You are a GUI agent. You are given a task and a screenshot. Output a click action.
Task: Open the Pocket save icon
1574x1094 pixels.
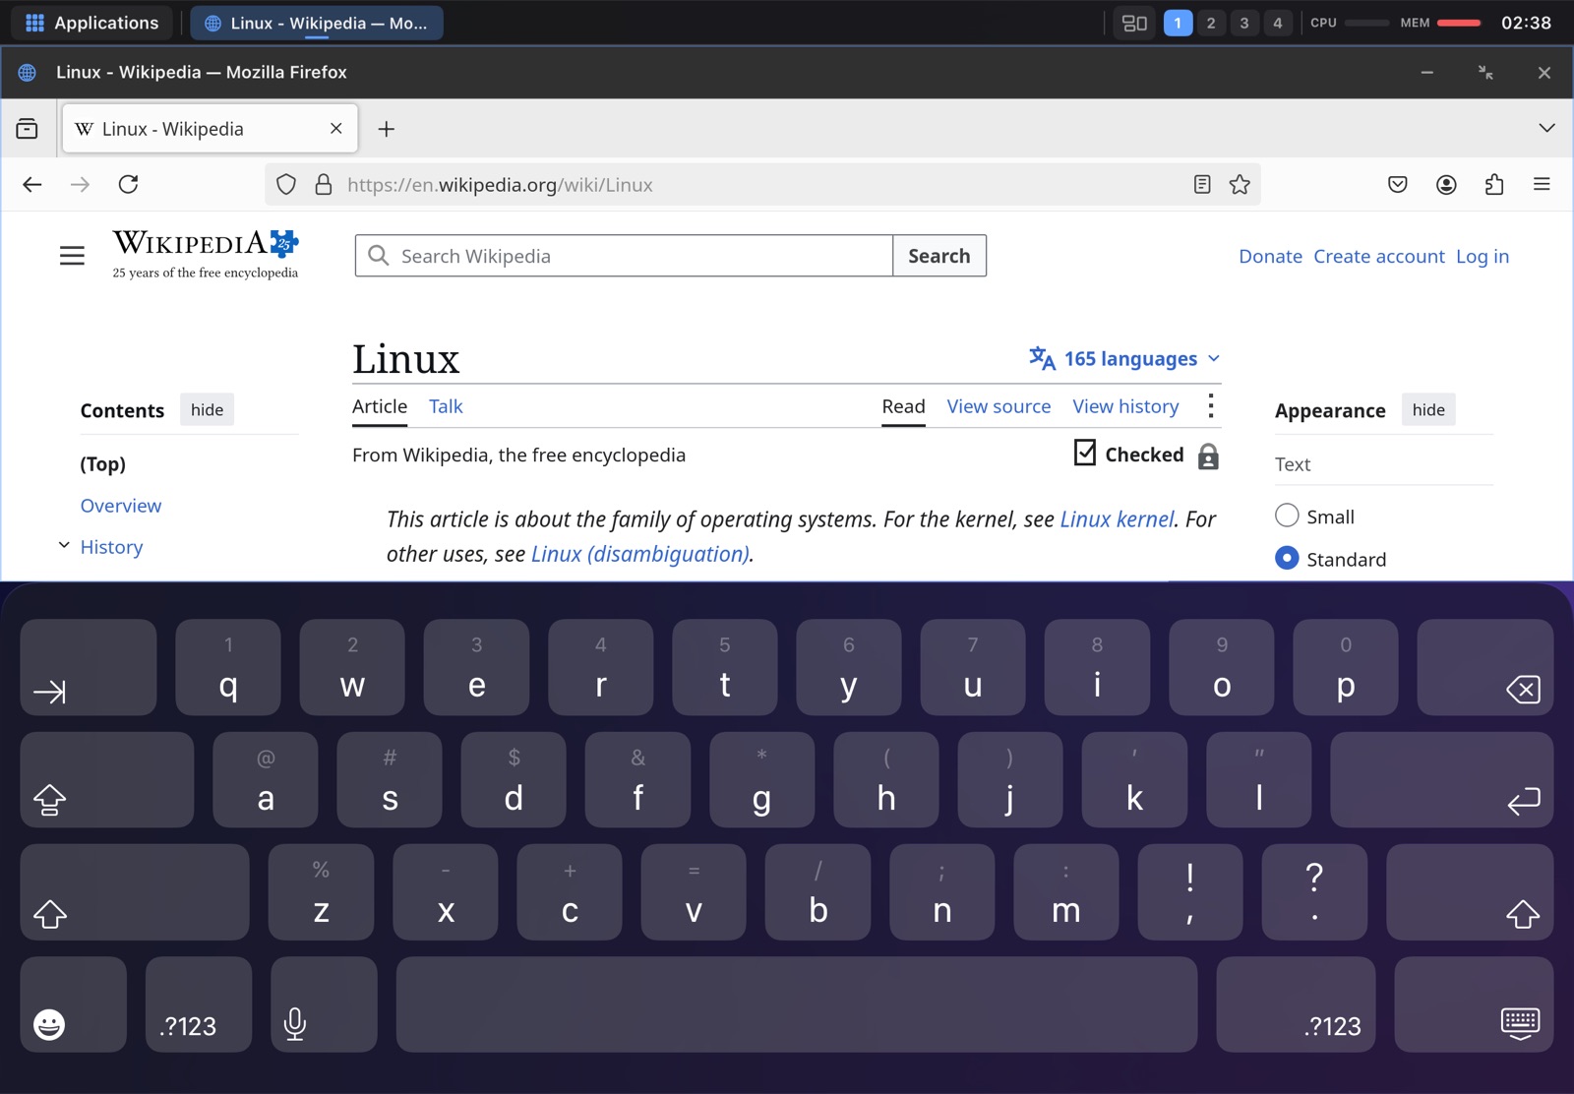(1398, 184)
